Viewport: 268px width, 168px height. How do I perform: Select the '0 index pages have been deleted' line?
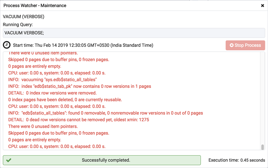click(65, 100)
